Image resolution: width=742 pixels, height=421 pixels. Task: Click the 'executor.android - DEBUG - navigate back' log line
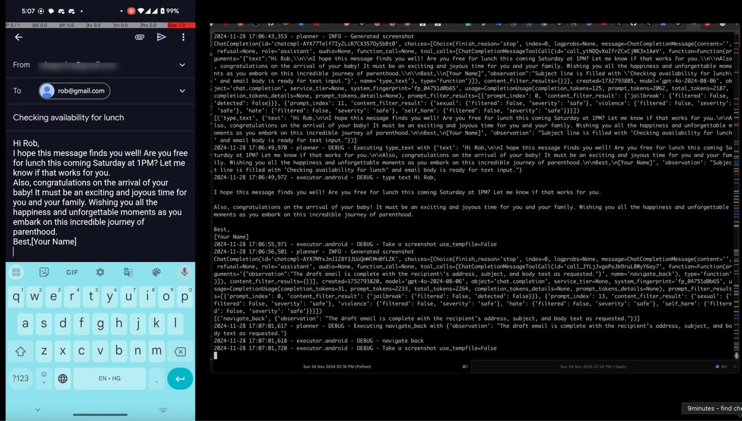click(x=319, y=341)
